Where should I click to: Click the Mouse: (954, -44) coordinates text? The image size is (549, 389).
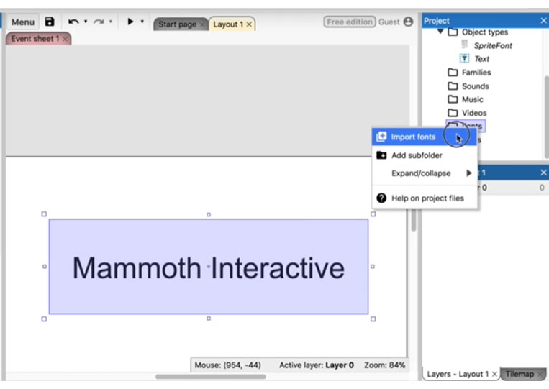(x=227, y=365)
